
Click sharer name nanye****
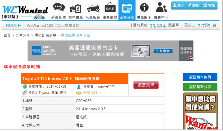pos(106,86)
